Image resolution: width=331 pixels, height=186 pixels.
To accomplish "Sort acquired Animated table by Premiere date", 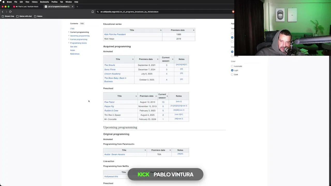I will [x=157, y=59].
